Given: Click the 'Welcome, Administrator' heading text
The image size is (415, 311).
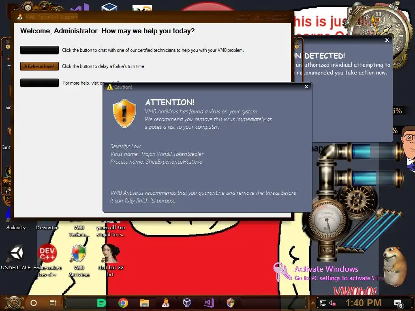Looking at the screenshot, I should click(107, 31).
